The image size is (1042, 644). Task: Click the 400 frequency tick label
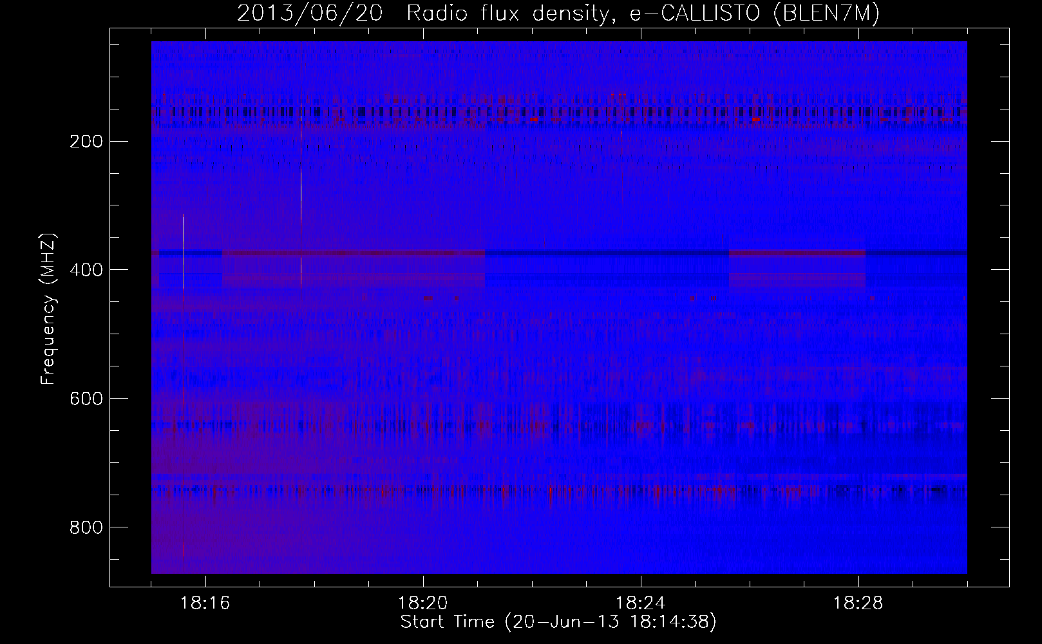click(86, 270)
